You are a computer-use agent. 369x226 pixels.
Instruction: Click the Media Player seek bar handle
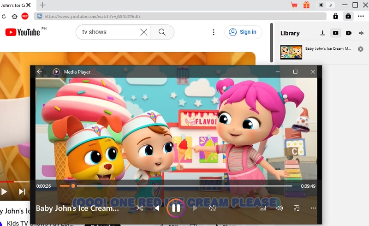tap(73, 186)
